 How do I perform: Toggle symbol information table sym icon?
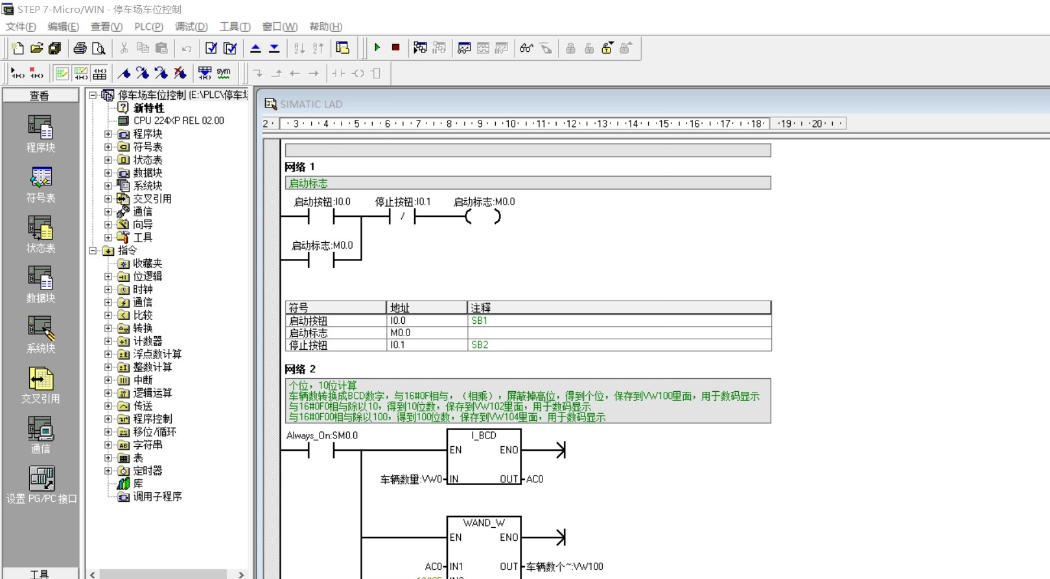(x=224, y=73)
